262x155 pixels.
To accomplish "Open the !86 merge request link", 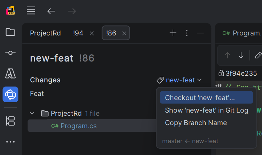I will [x=87, y=58].
